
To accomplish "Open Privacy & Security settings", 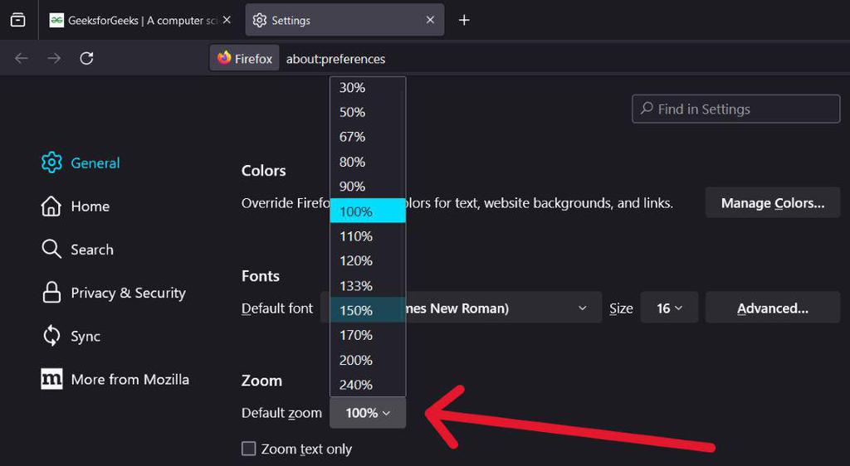I will [128, 293].
